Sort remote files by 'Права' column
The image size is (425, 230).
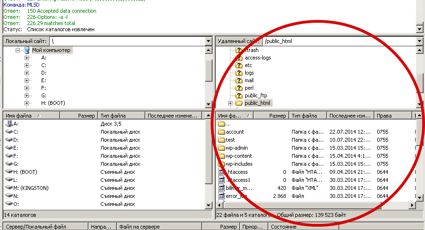click(x=393, y=116)
